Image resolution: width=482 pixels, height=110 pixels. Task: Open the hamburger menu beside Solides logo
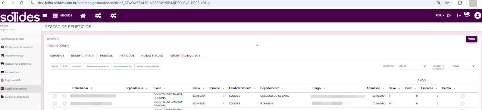pos(45,16)
